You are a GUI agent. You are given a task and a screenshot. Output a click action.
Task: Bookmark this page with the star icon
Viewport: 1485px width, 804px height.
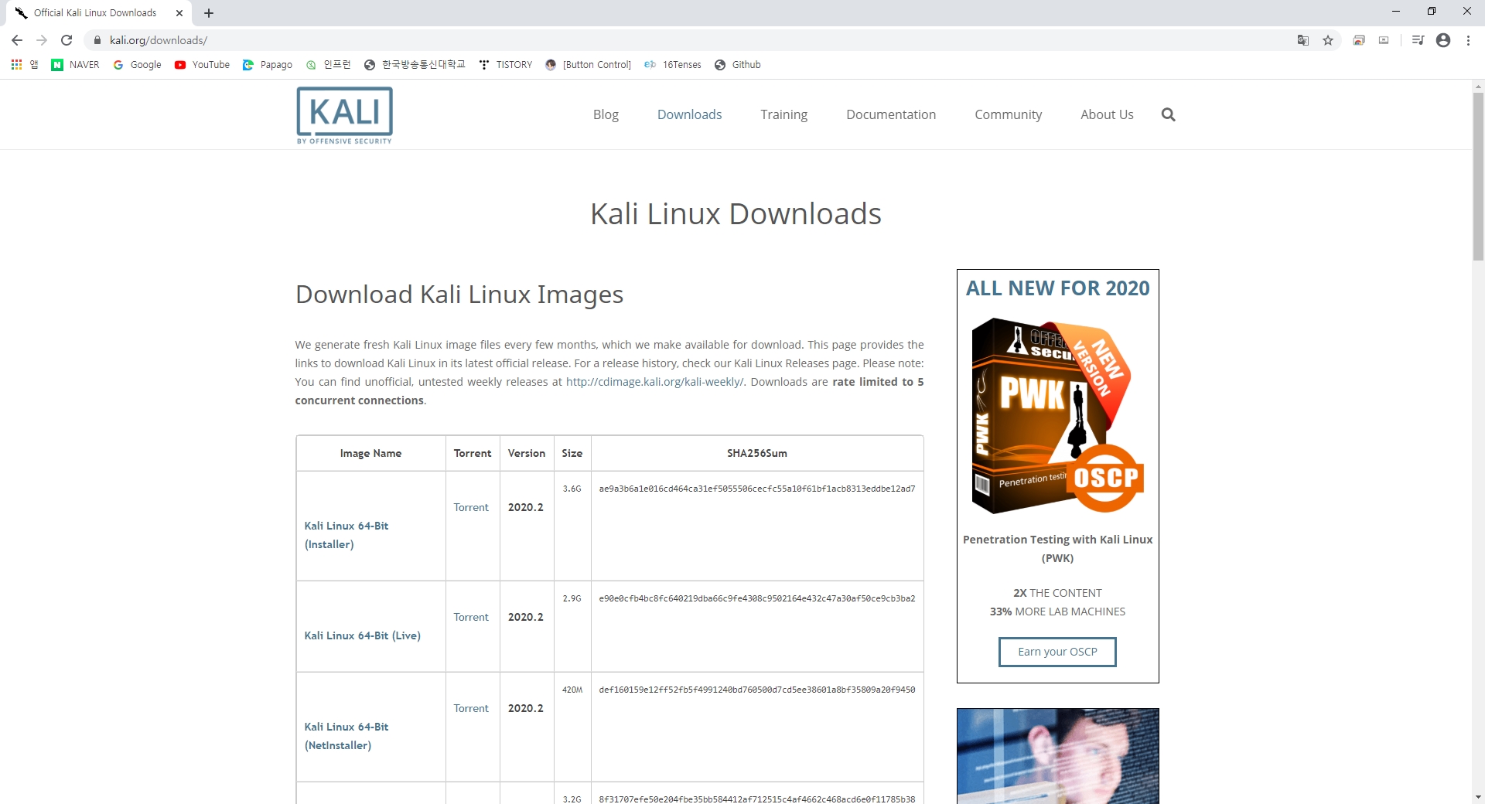pyautogui.click(x=1328, y=40)
